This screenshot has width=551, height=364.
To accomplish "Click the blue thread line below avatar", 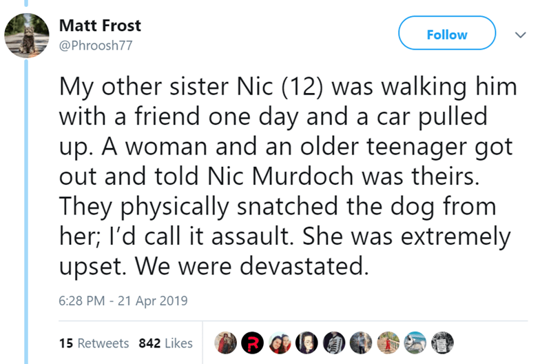I will coord(26,207).
